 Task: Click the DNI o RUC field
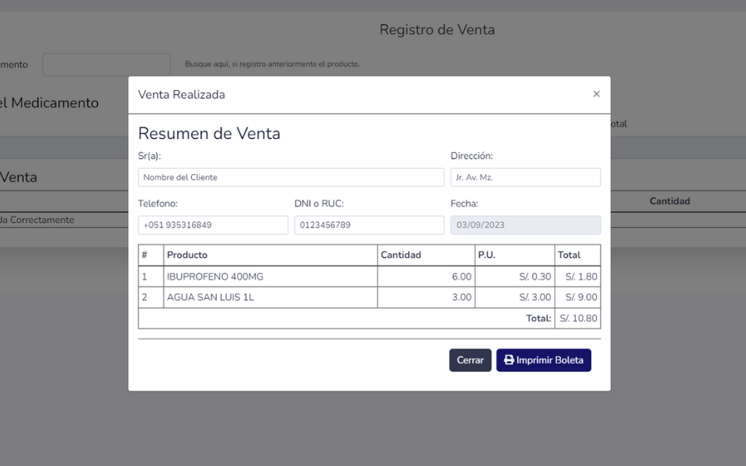(369, 225)
